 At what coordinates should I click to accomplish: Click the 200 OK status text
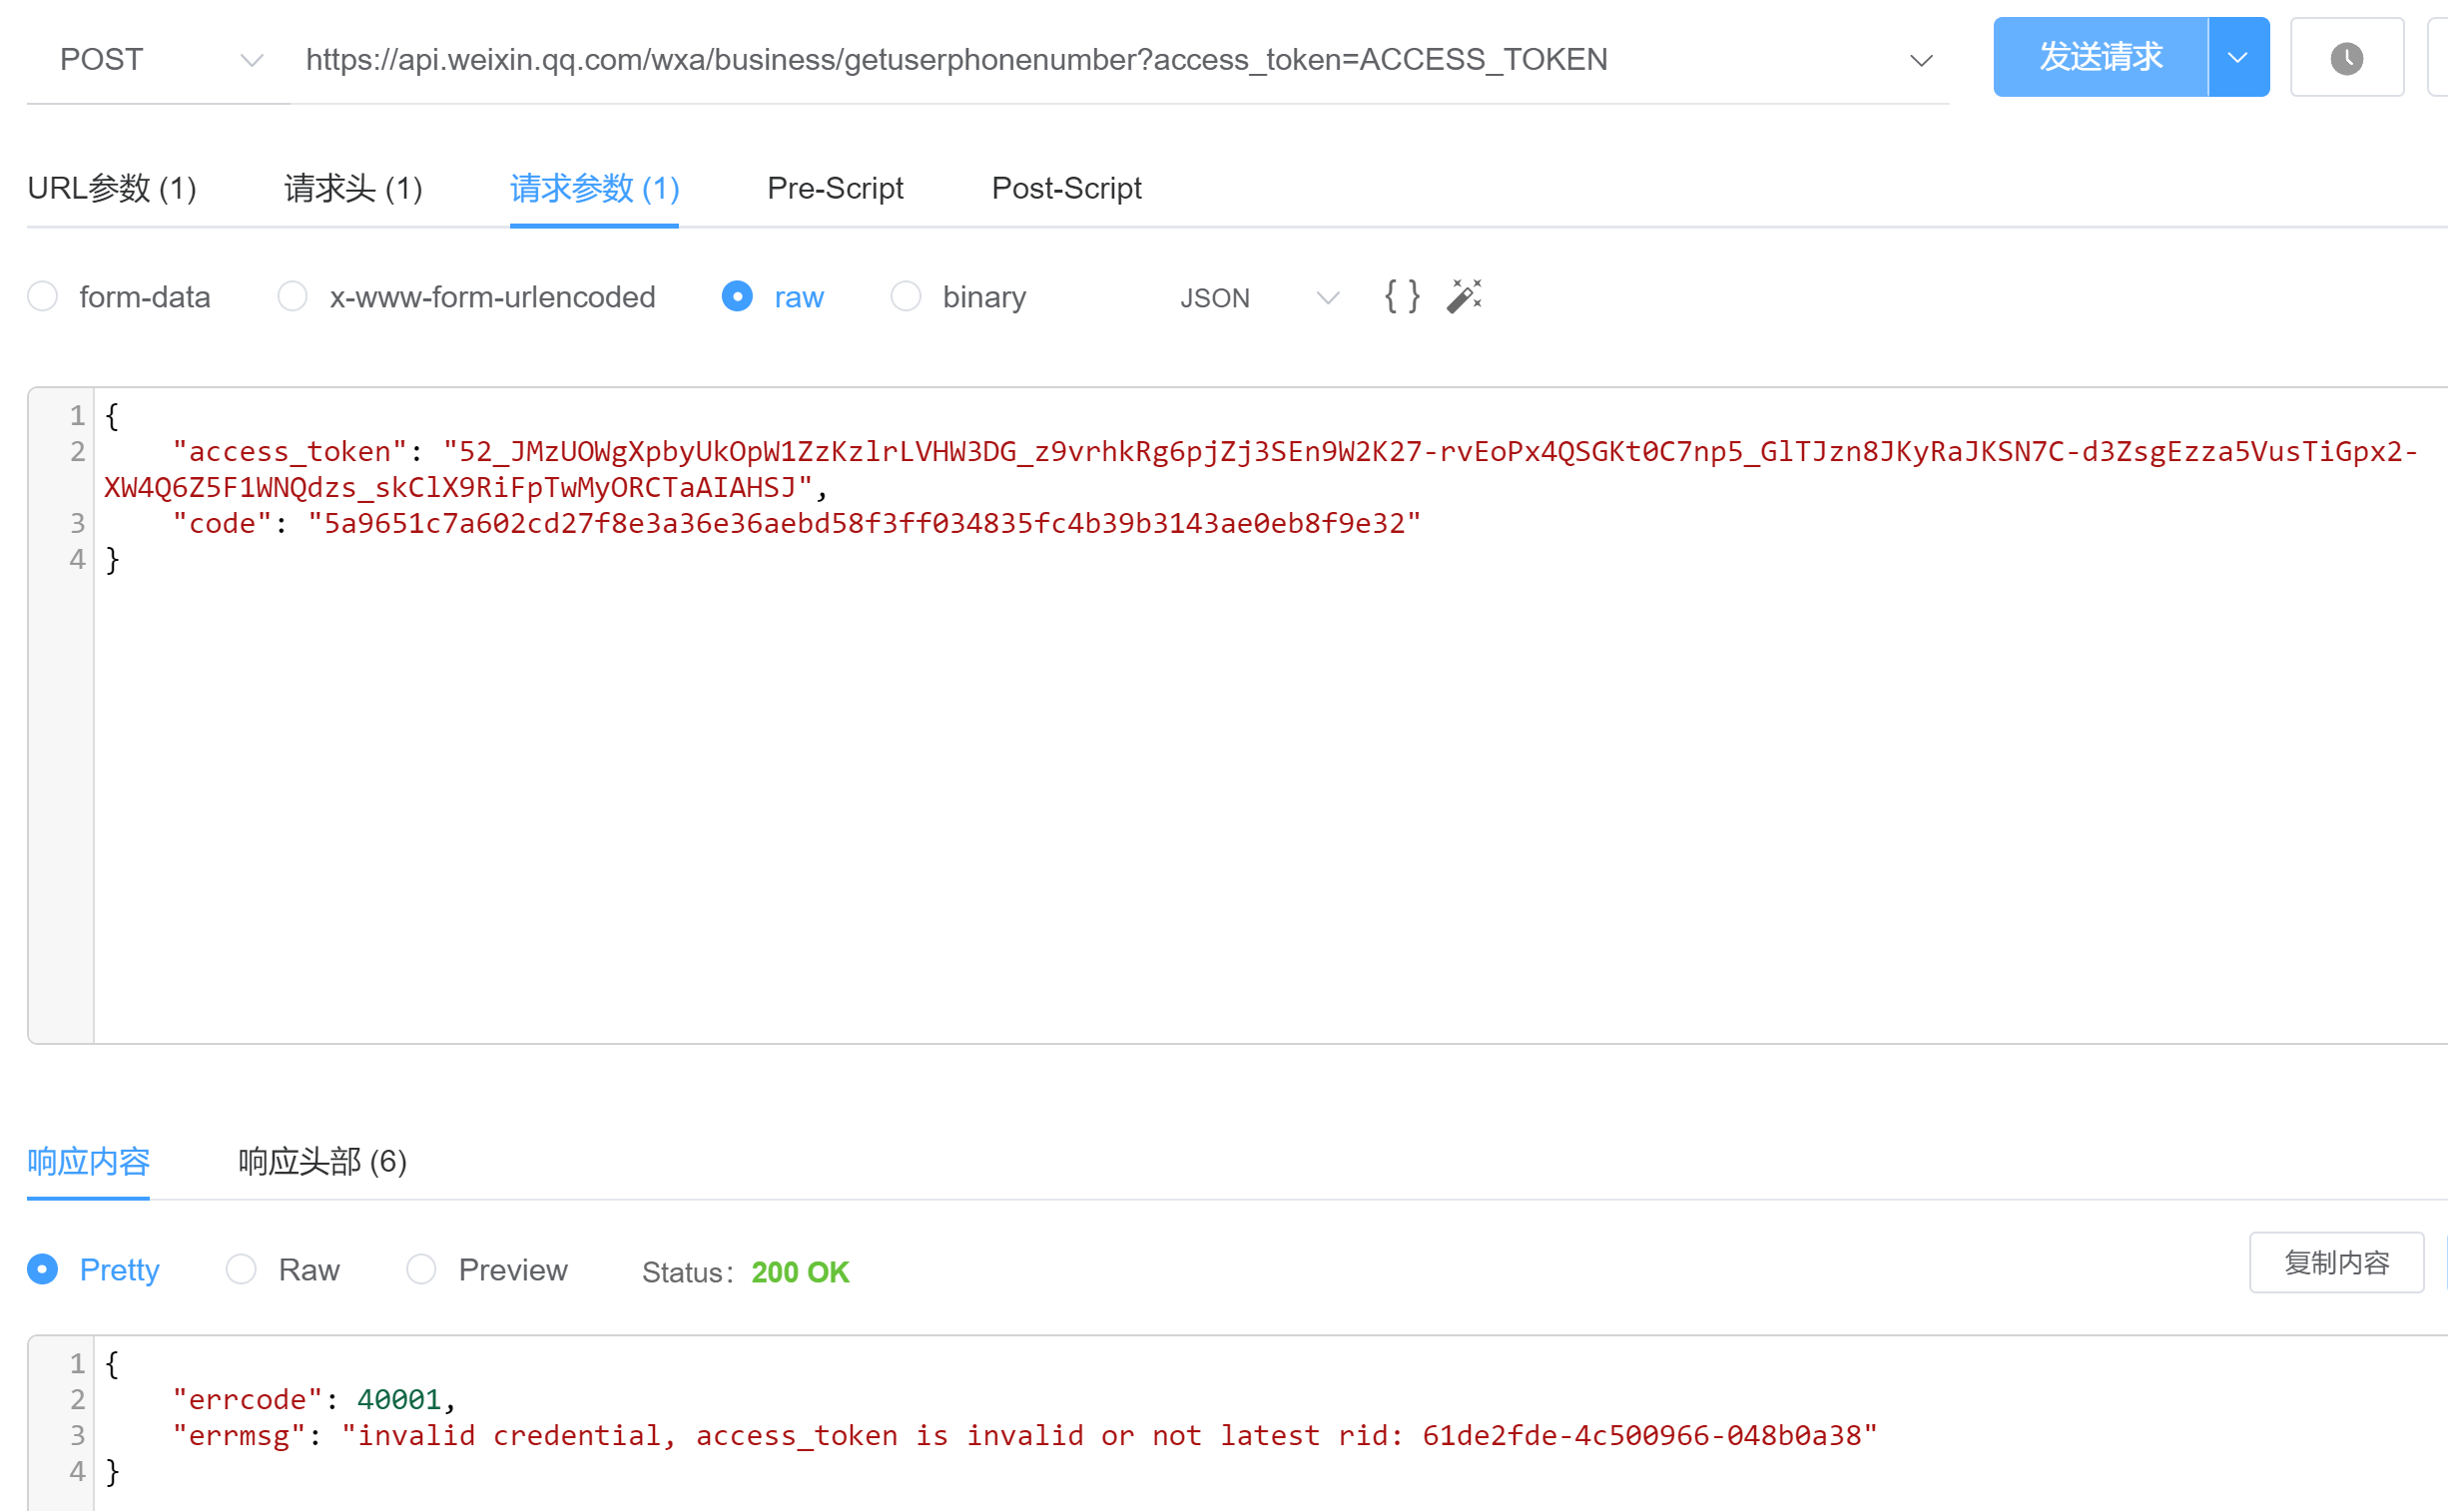pos(800,1271)
